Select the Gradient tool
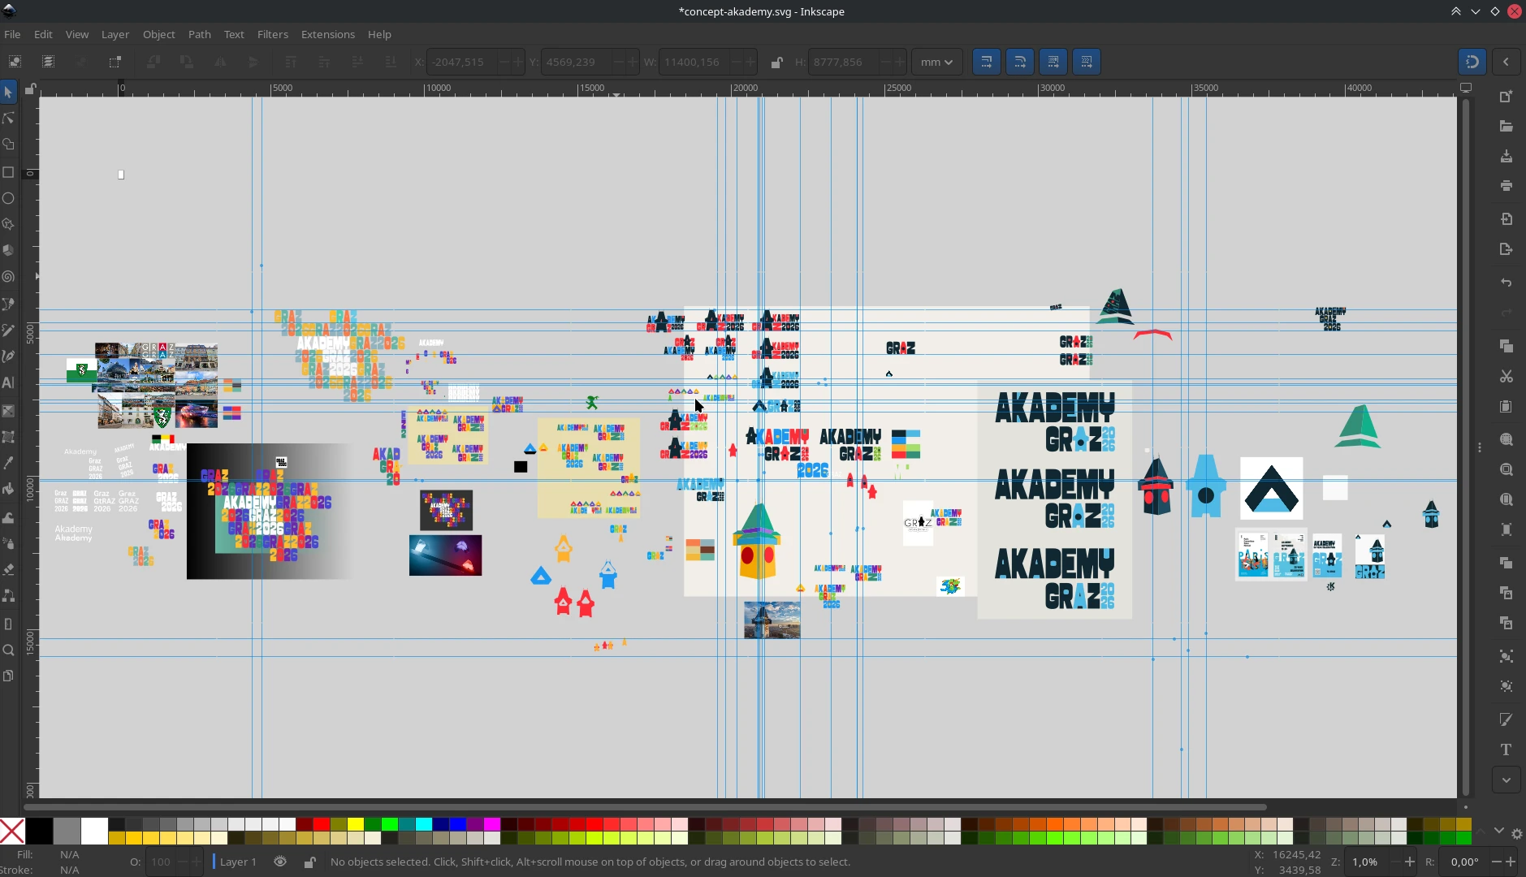 click(x=8, y=411)
